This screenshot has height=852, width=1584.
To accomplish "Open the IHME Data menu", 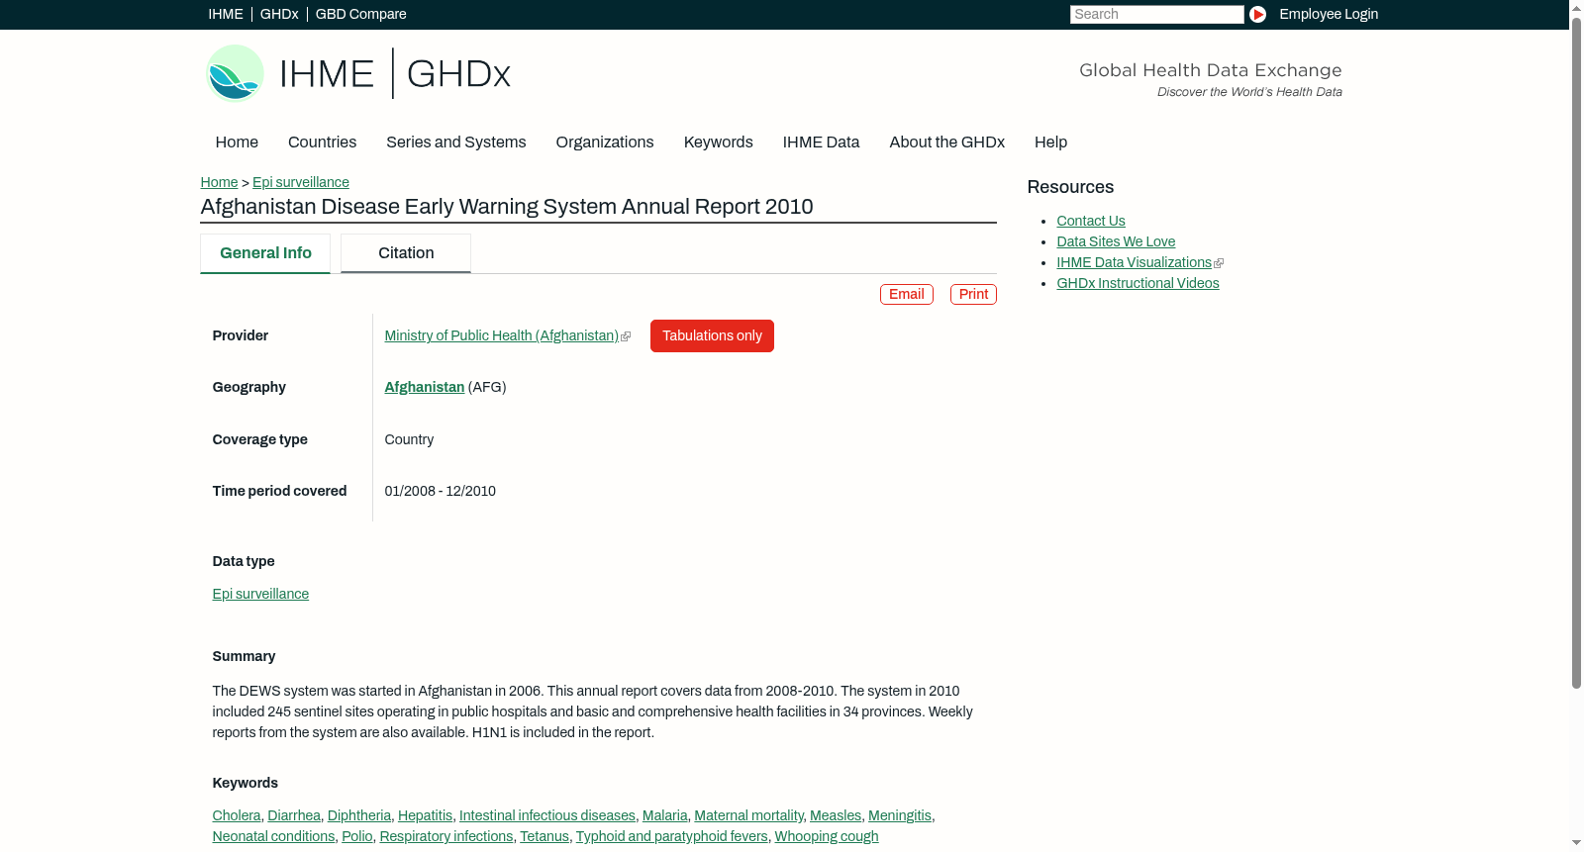I will pyautogui.click(x=821, y=142).
